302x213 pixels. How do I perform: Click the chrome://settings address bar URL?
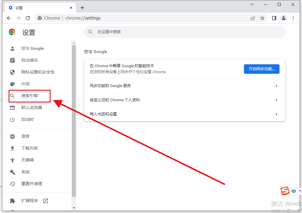[83, 18]
